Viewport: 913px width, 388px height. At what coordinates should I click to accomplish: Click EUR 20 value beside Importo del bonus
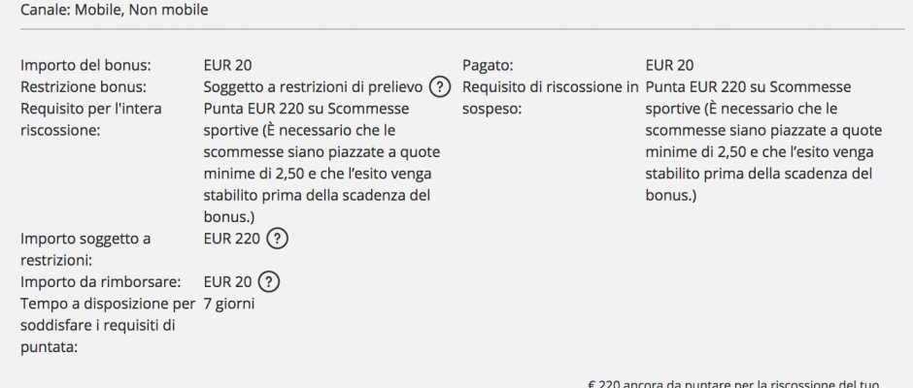(227, 65)
